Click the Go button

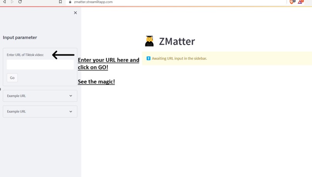[x=12, y=78]
